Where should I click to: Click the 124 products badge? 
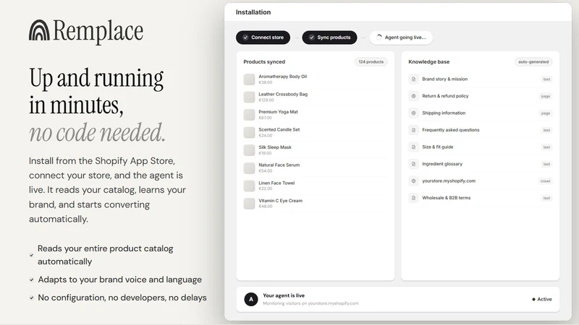(371, 61)
